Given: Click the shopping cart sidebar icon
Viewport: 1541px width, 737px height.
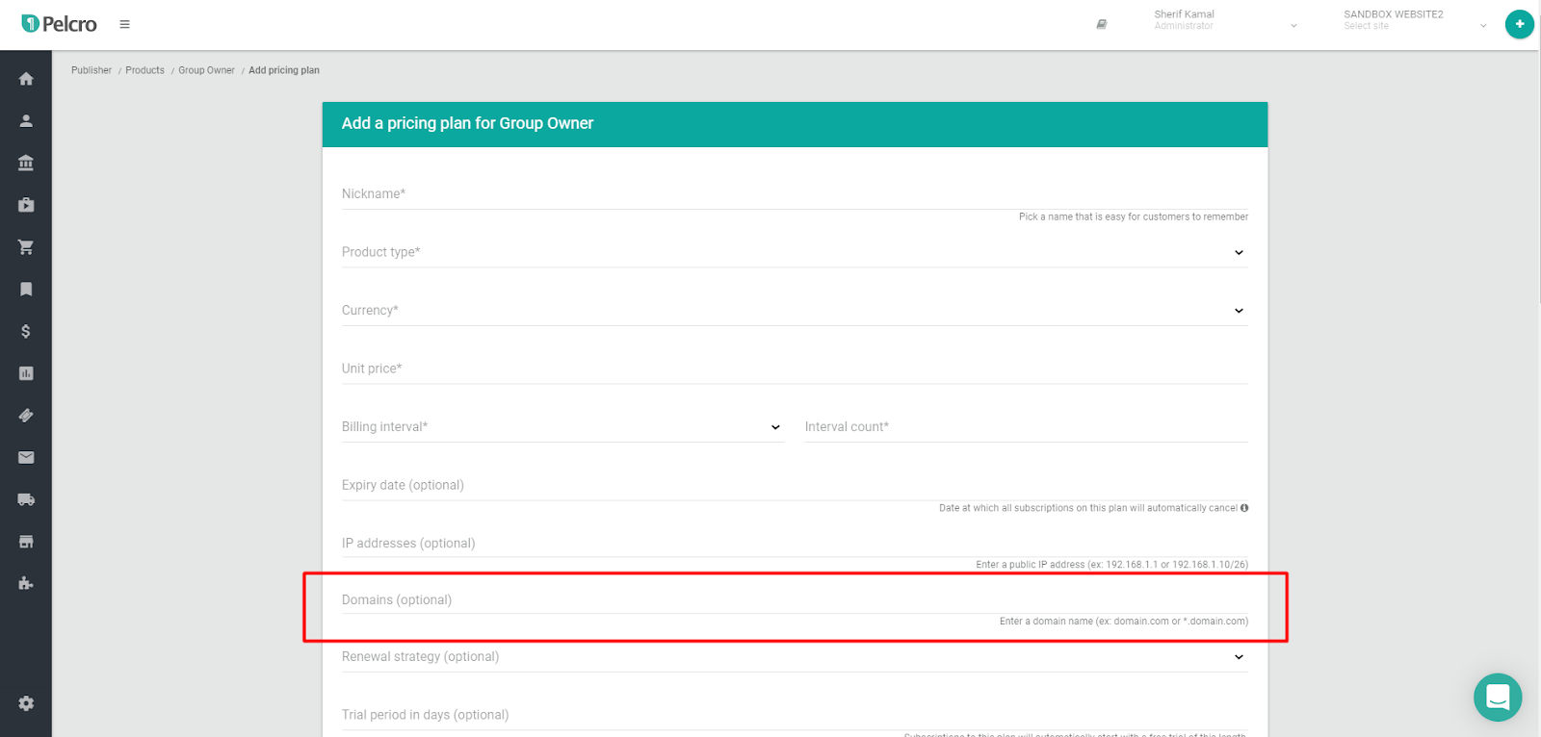Looking at the screenshot, I should point(26,247).
